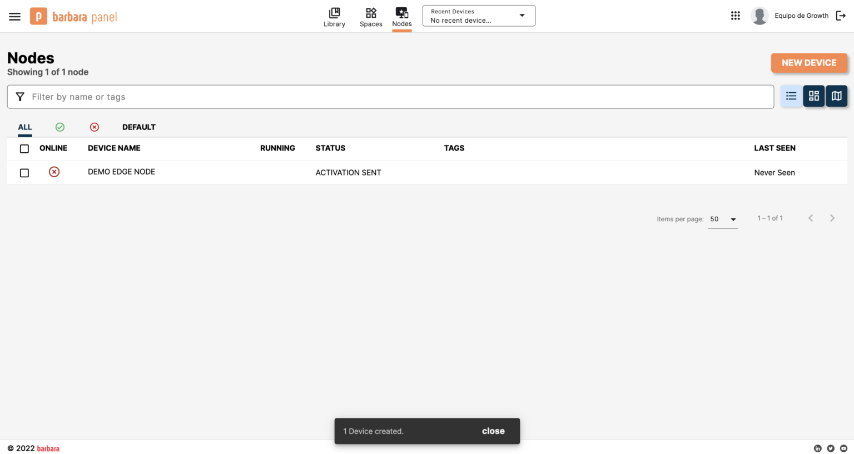
Task: Click the NEW DEVICE button
Action: coord(809,63)
